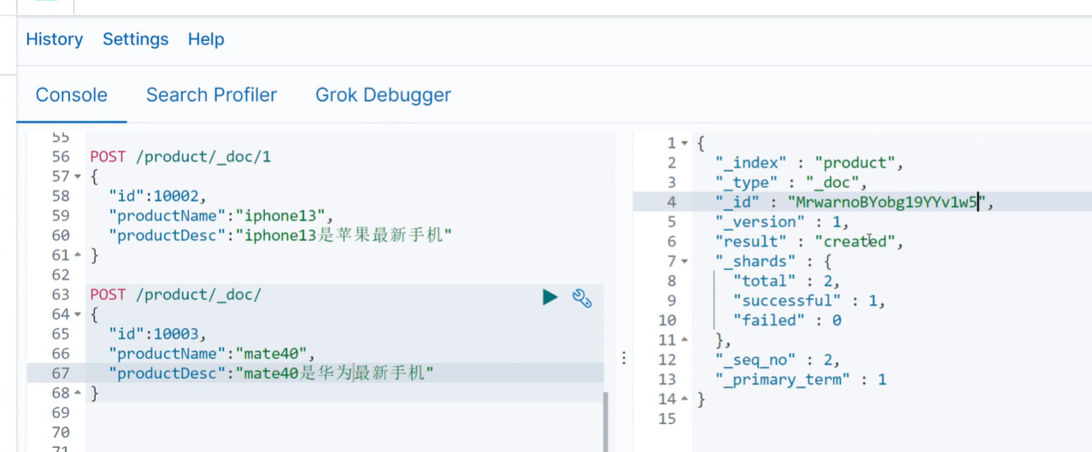The height and width of the screenshot is (452, 1092).
Task: Fold the closing brace at line 68
Action: [79, 393]
